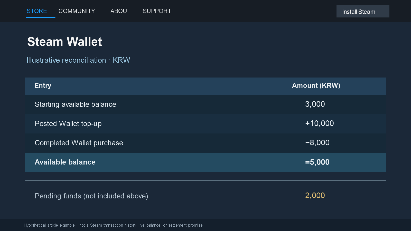Select the highlighted Available balance row

(206, 162)
